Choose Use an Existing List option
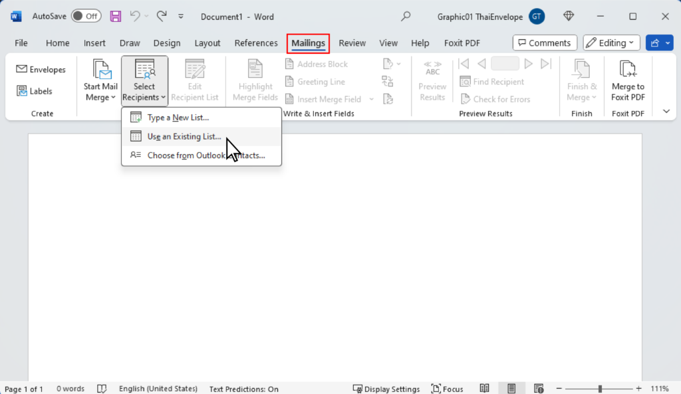Screen dimensions: 681x394 tap(202, 136)
